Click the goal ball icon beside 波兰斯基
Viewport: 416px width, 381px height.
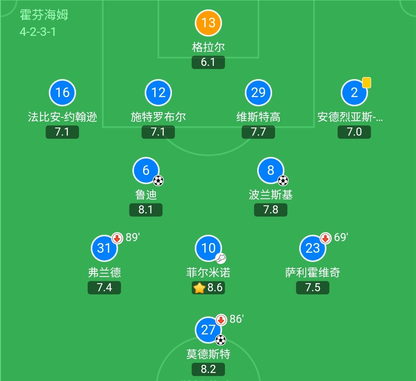(x=283, y=180)
